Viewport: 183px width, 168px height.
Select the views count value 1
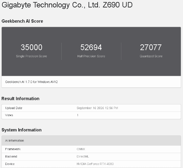point(78,115)
